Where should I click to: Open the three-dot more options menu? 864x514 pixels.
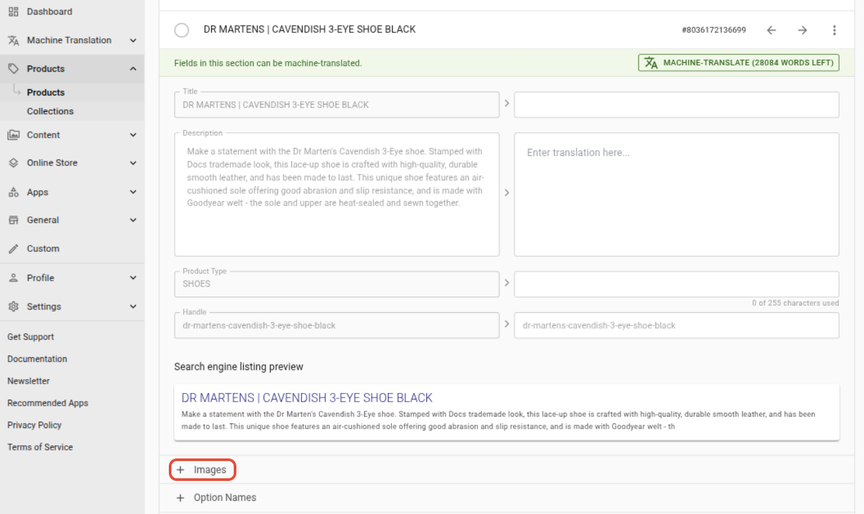(834, 30)
